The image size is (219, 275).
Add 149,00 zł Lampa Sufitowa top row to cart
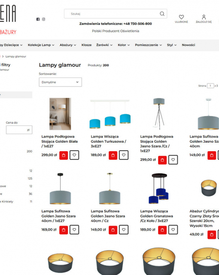coord(212,155)
